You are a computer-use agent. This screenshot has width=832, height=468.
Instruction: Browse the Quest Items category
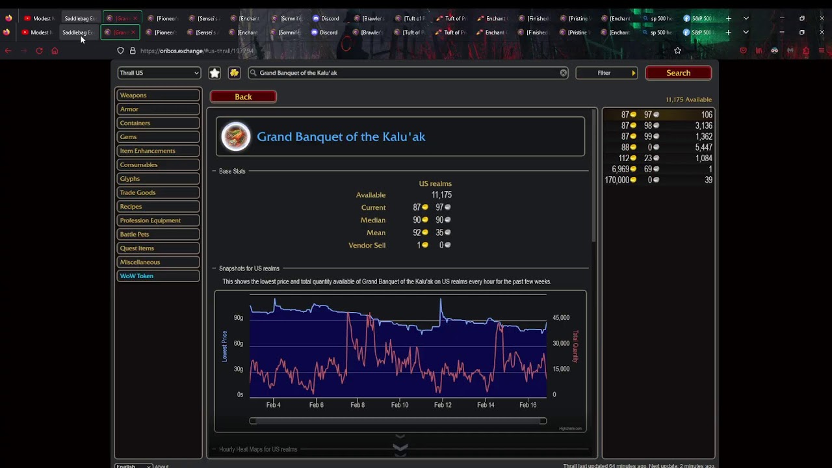[x=159, y=248]
